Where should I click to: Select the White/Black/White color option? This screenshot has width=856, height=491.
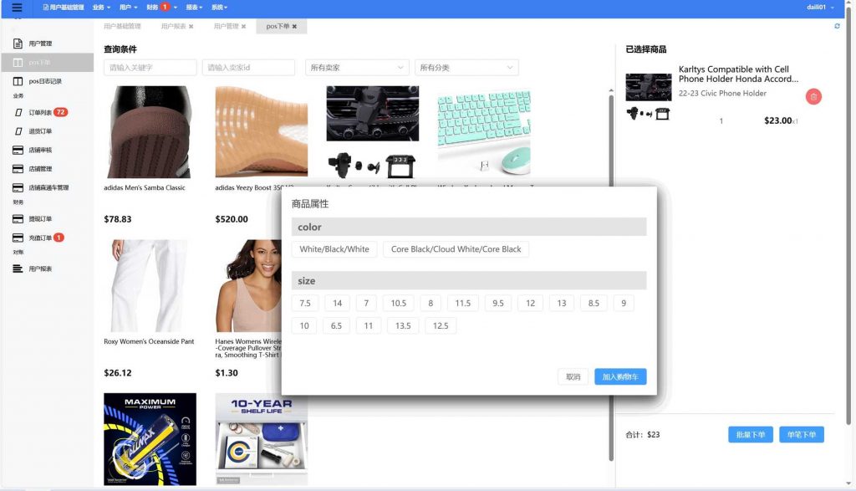point(334,249)
